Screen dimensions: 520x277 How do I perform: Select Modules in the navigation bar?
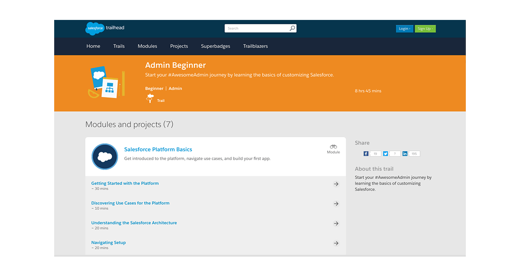(x=147, y=46)
